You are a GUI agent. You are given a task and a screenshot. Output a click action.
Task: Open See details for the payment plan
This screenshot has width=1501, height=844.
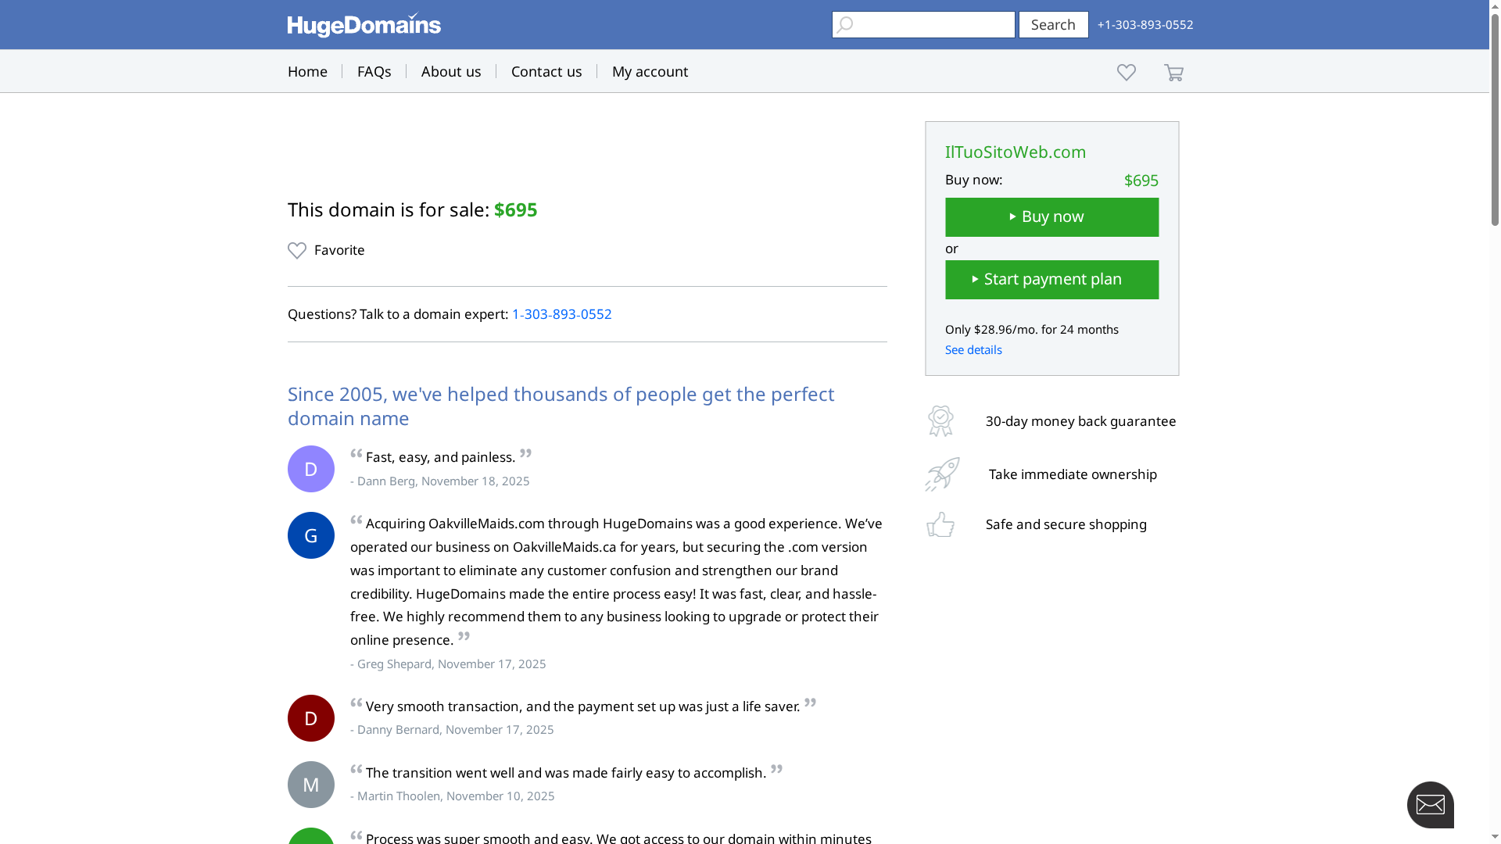pyautogui.click(x=973, y=349)
